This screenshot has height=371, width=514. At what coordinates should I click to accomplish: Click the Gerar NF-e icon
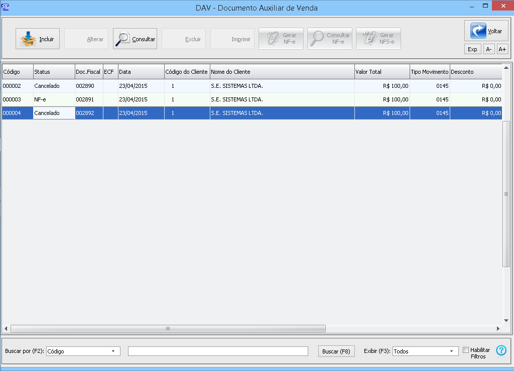click(x=272, y=39)
